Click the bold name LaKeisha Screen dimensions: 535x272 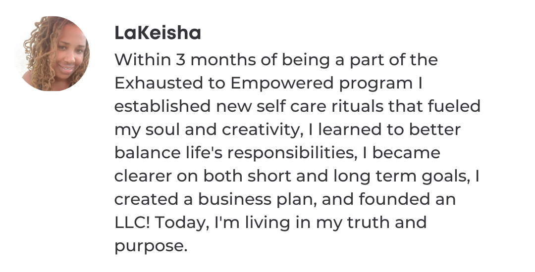(x=158, y=34)
